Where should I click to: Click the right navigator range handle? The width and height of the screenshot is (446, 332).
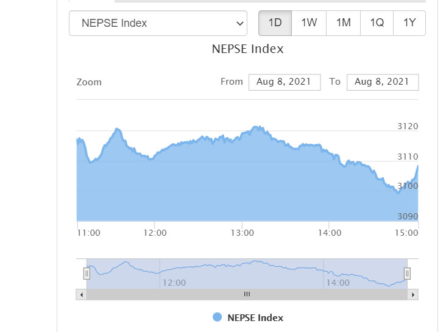[408, 274]
